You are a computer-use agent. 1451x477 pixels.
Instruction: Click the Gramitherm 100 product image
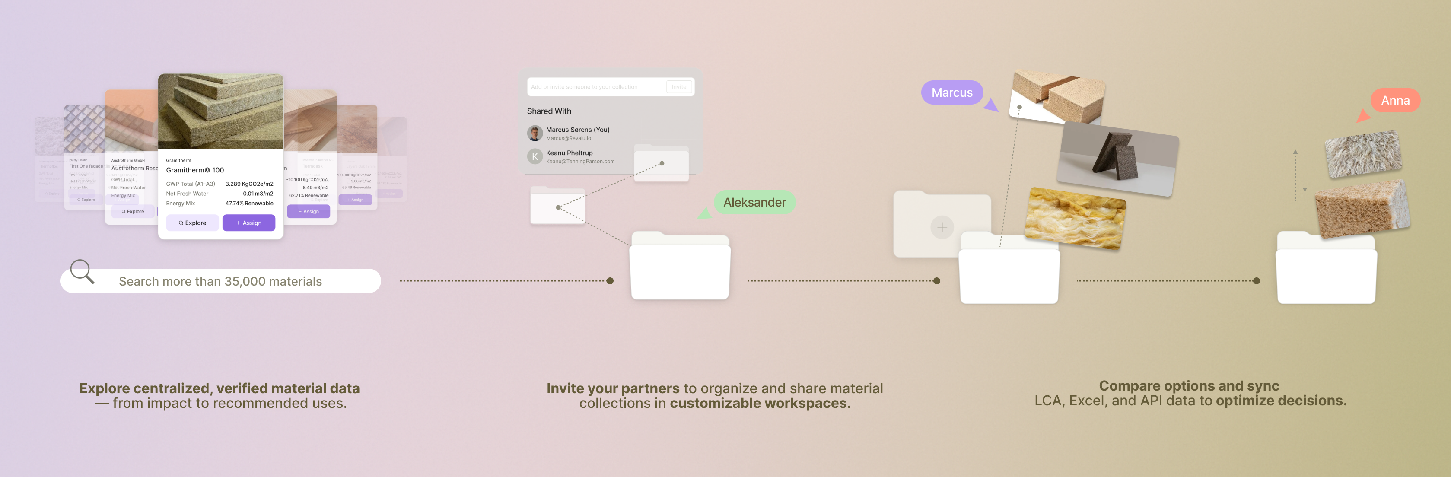pos(220,111)
